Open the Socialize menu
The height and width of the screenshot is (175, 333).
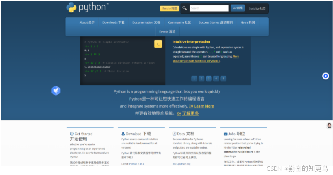(257, 8)
